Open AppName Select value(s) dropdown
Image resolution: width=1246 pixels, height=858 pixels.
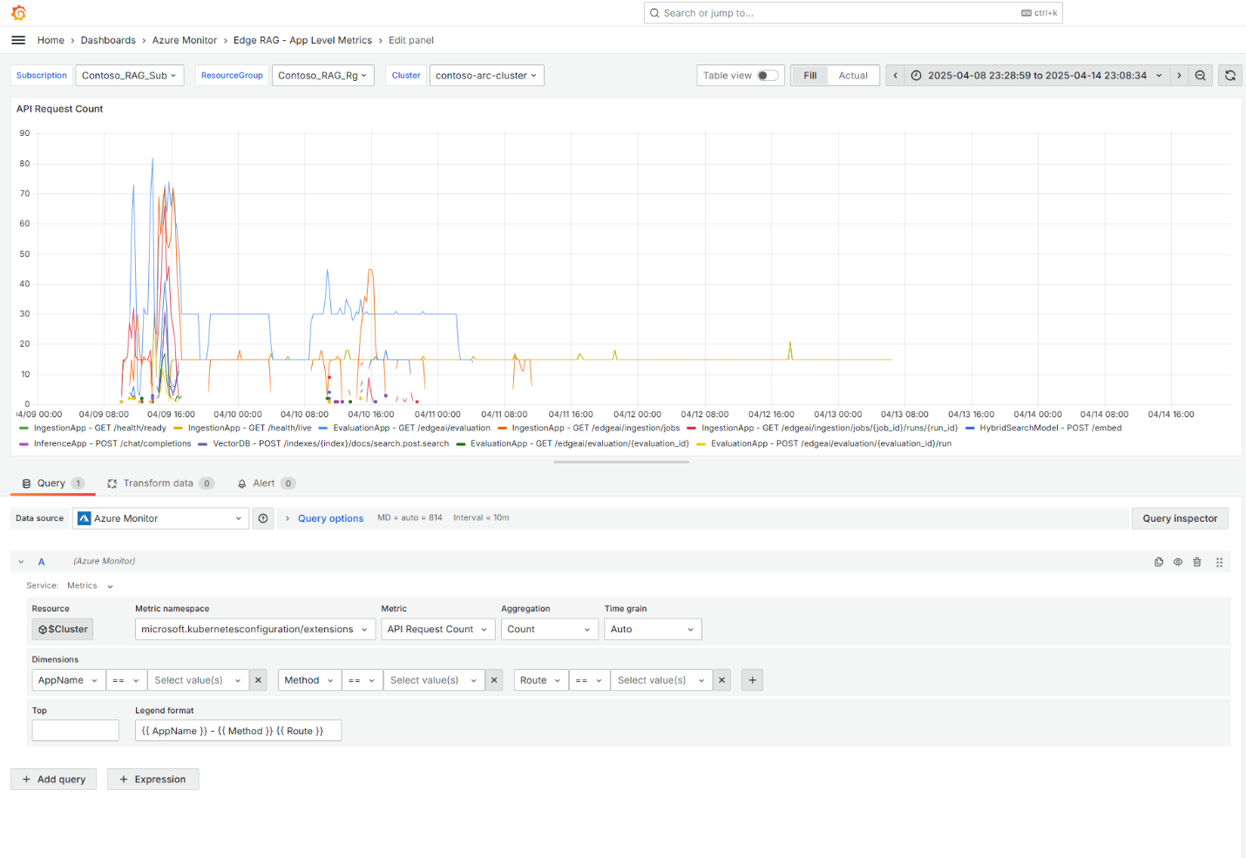[198, 680]
